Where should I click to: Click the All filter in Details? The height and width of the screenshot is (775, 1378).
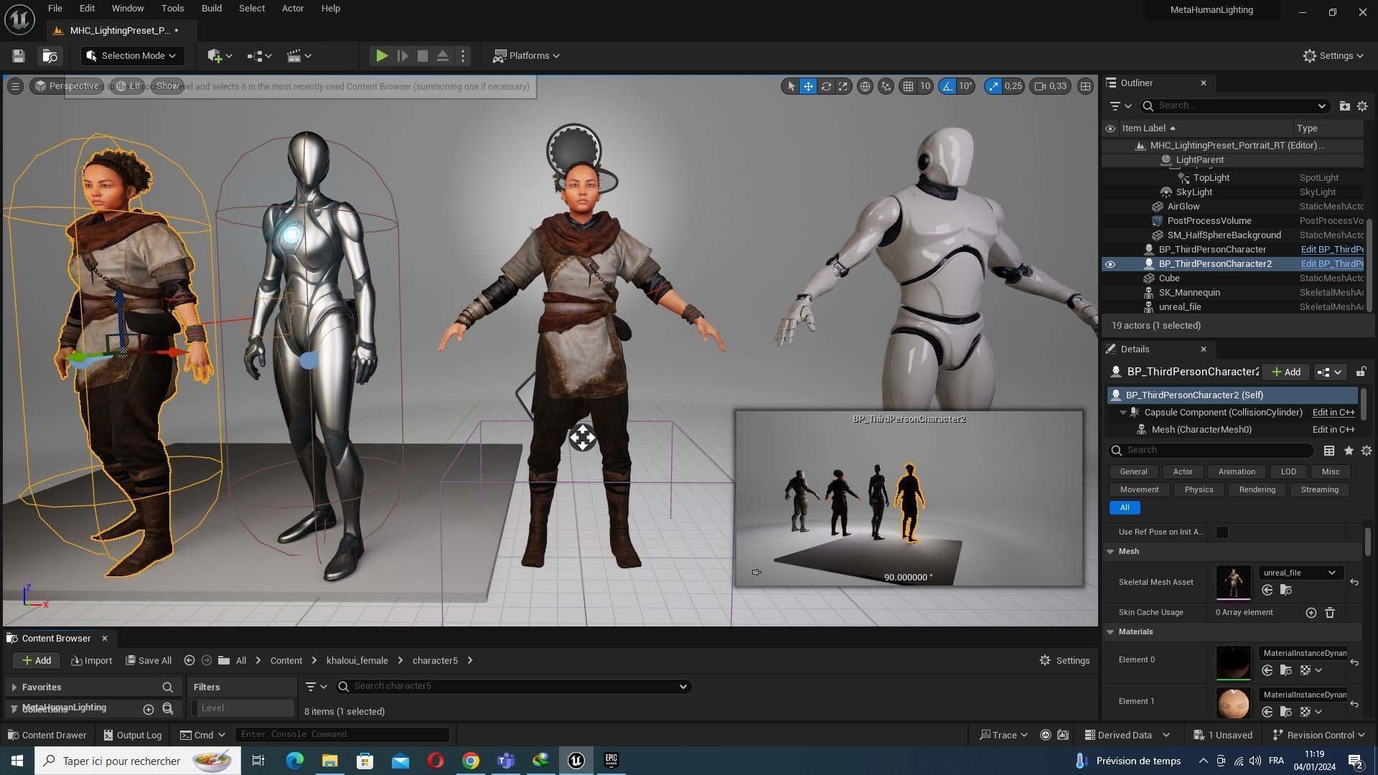1125,507
